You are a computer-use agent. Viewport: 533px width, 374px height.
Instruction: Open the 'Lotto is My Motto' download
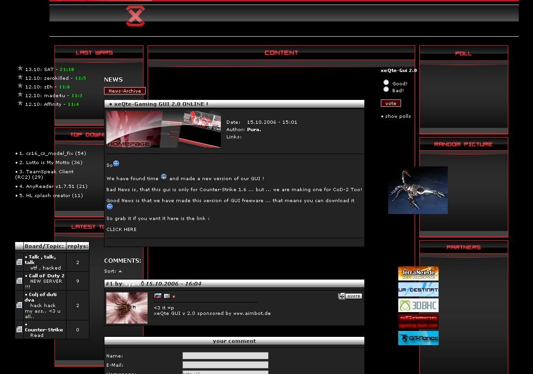[55, 163]
